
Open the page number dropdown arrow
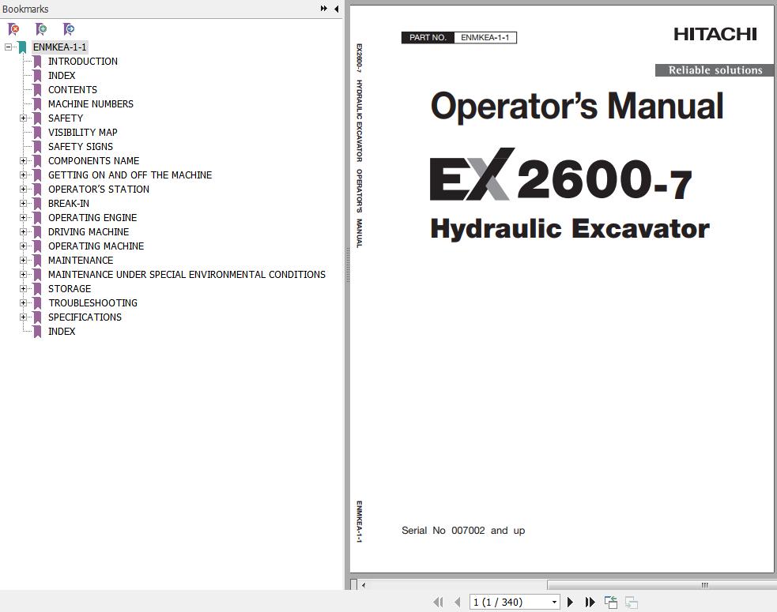tap(554, 602)
